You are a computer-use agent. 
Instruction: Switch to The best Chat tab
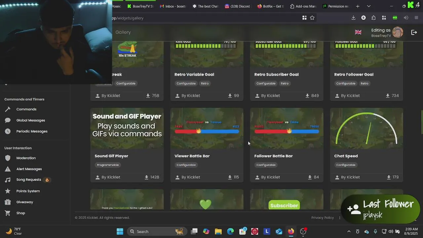205,6
